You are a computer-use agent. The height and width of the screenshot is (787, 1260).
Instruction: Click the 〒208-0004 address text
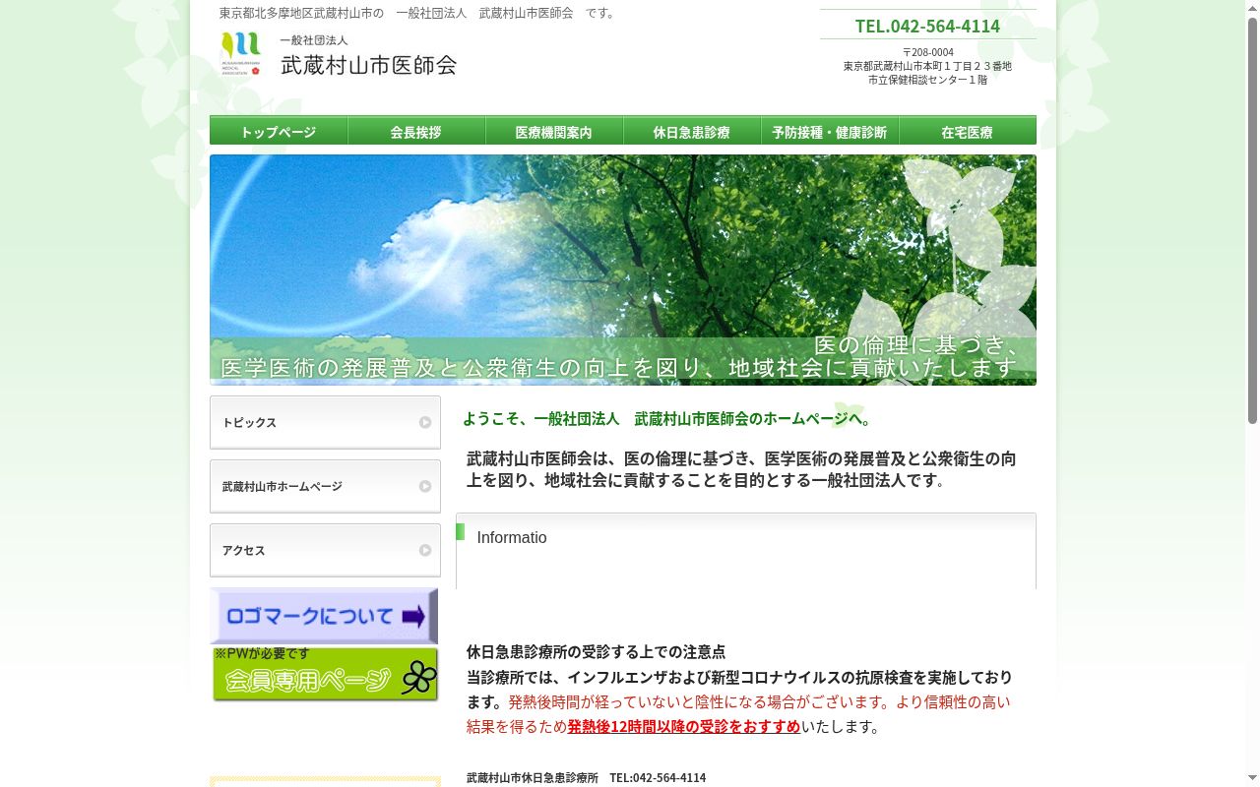point(928,52)
